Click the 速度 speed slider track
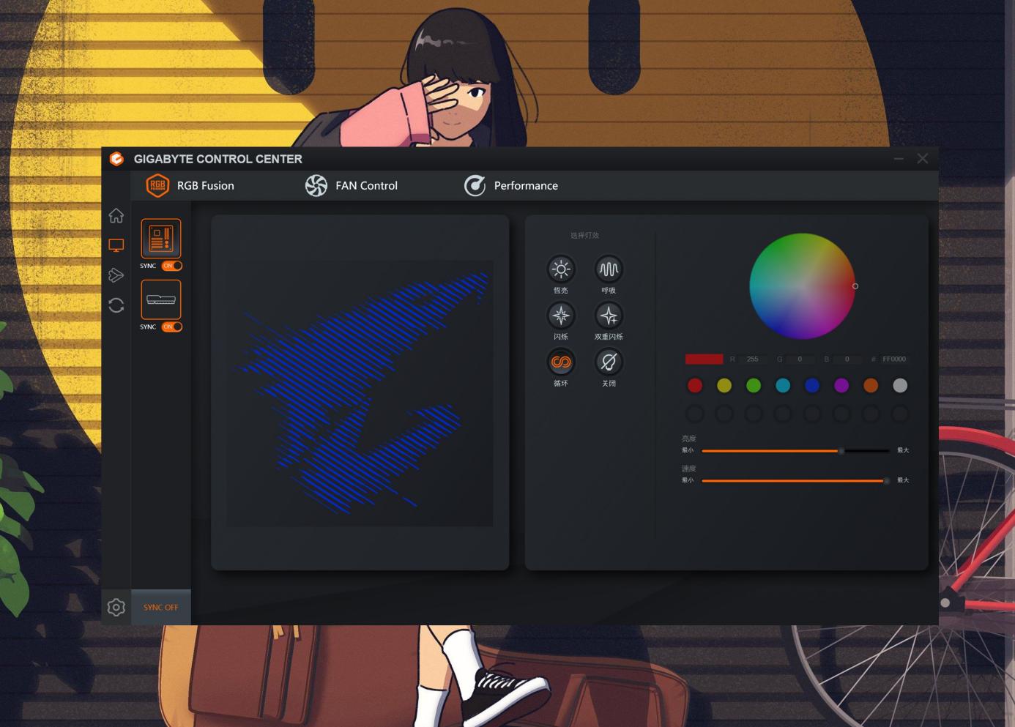The width and height of the screenshot is (1015, 727). (795, 481)
